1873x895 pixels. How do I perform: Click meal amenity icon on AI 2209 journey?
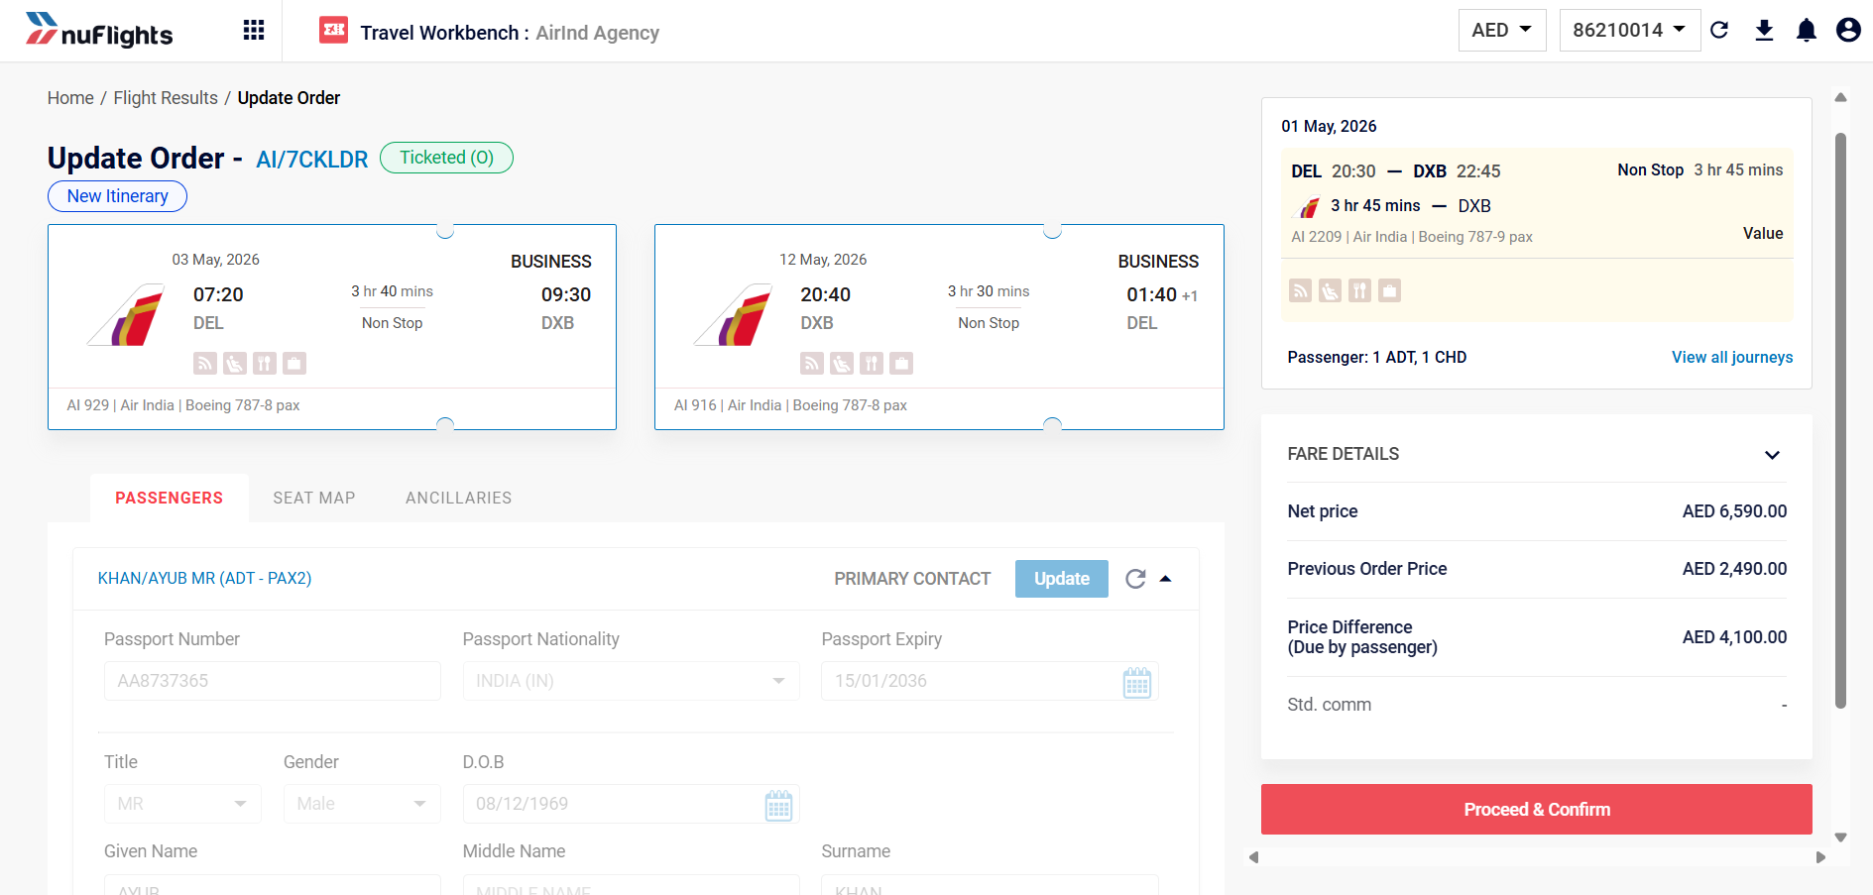click(1360, 290)
